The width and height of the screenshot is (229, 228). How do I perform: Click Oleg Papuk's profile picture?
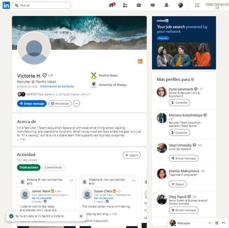pyautogui.click(x=162, y=199)
